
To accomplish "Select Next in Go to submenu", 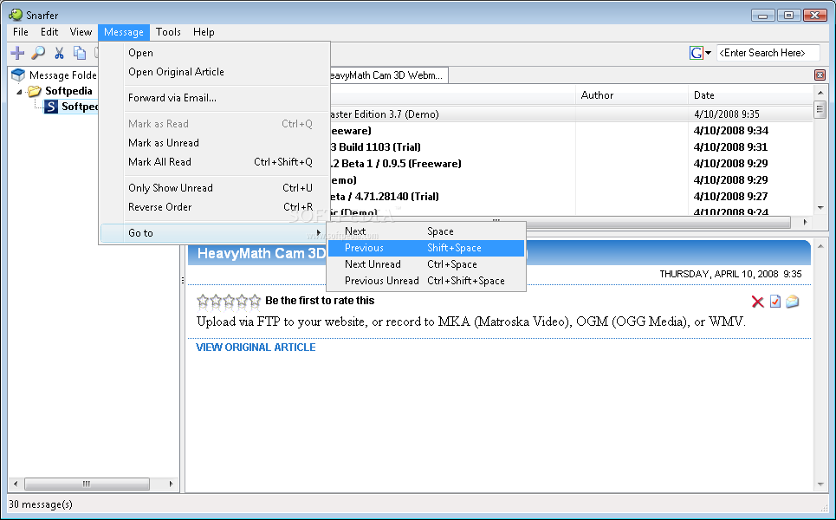I will point(426,231).
